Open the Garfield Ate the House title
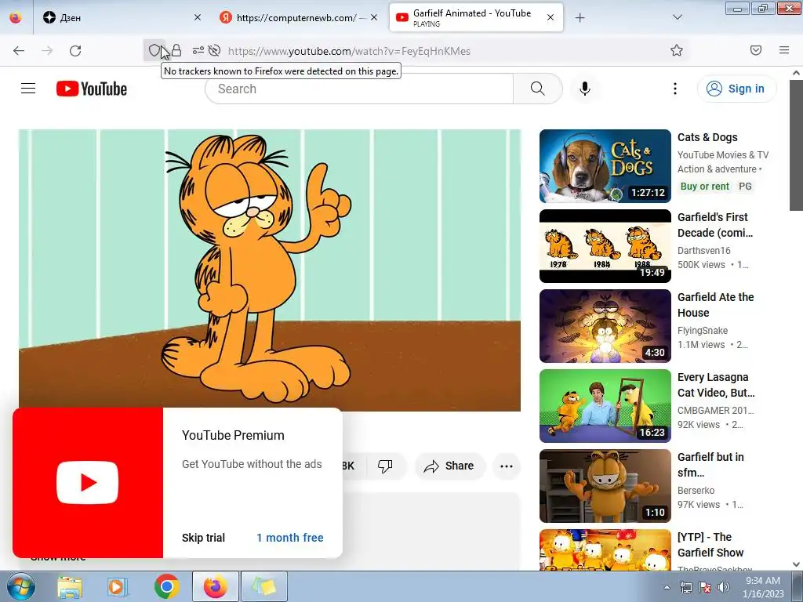The image size is (803, 602). coord(715,305)
